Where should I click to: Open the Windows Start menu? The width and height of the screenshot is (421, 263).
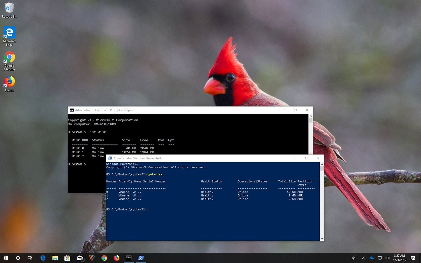pos(6,258)
